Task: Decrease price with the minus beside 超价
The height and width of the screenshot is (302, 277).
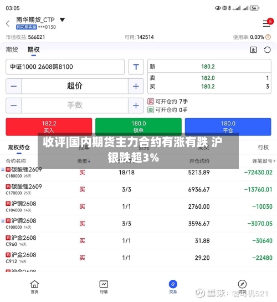Action: (14, 86)
